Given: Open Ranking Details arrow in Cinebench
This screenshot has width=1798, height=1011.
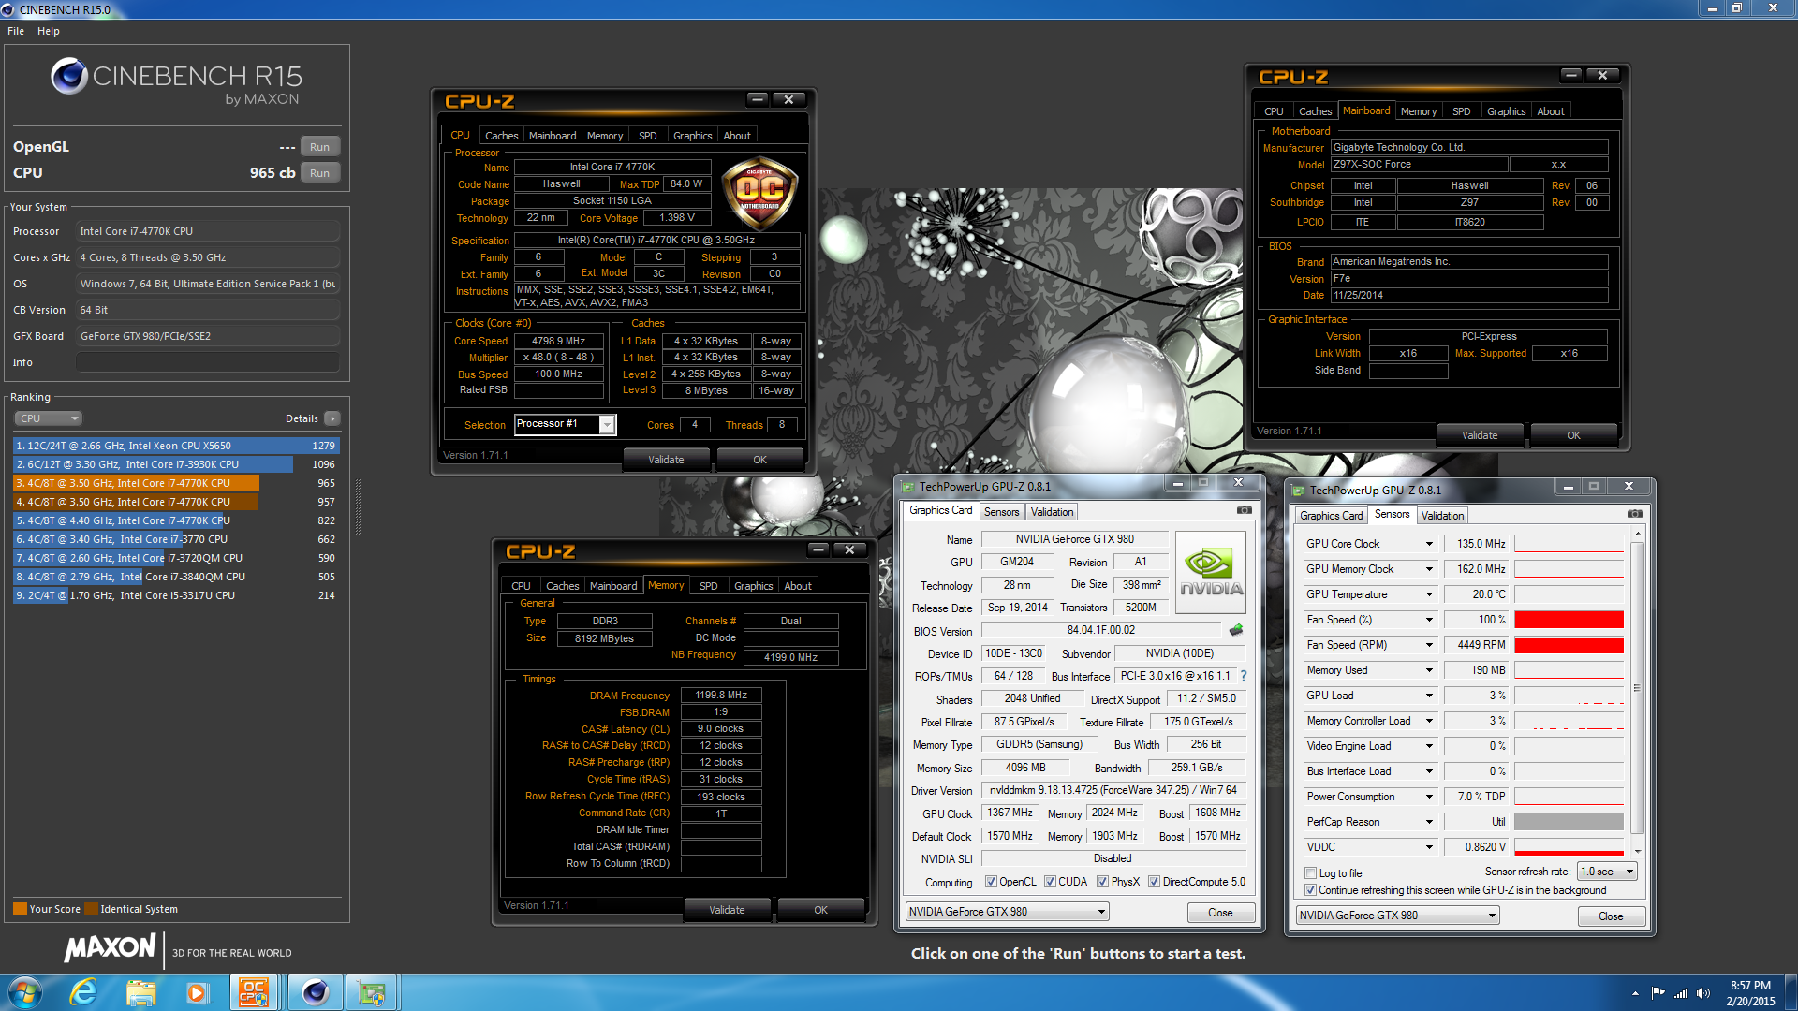Looking at the screenshot, I should (x=332, y=418).
